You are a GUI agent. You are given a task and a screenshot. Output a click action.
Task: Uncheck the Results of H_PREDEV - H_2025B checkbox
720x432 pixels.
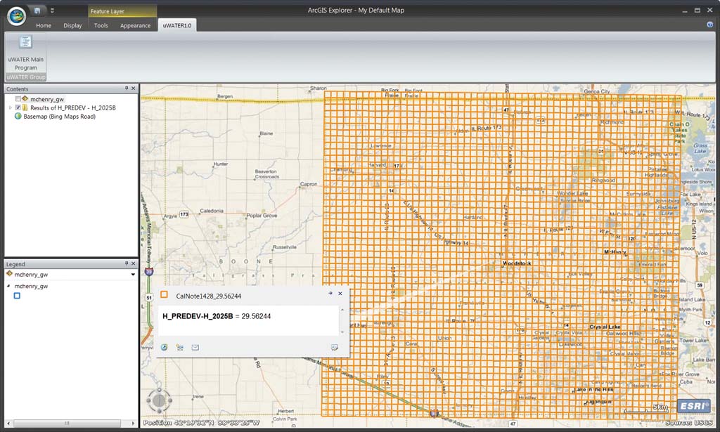click(x=18, y=107)
